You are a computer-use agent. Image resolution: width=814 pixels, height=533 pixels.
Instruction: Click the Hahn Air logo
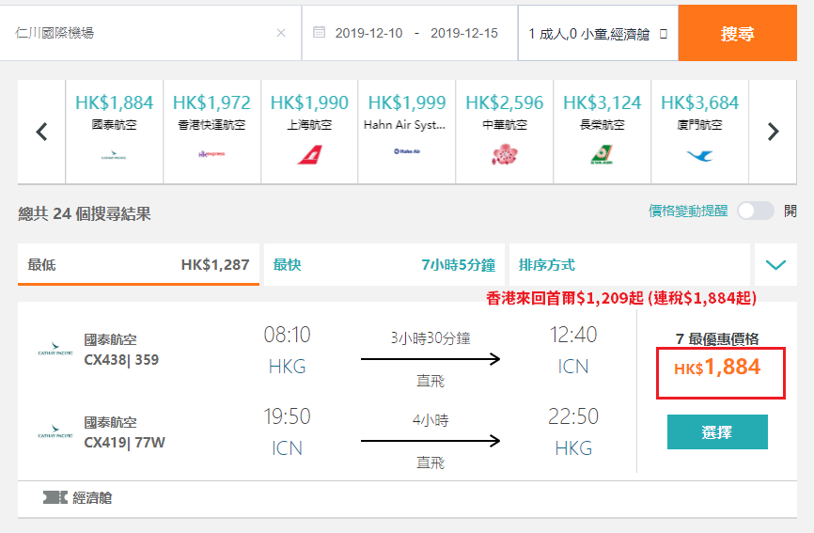(407, 151)
